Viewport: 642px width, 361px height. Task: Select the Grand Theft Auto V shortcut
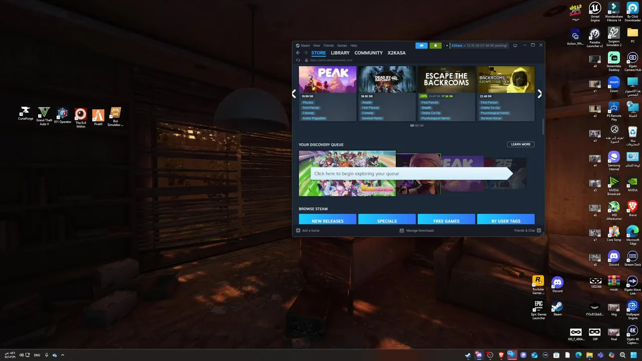coord(44,116)
